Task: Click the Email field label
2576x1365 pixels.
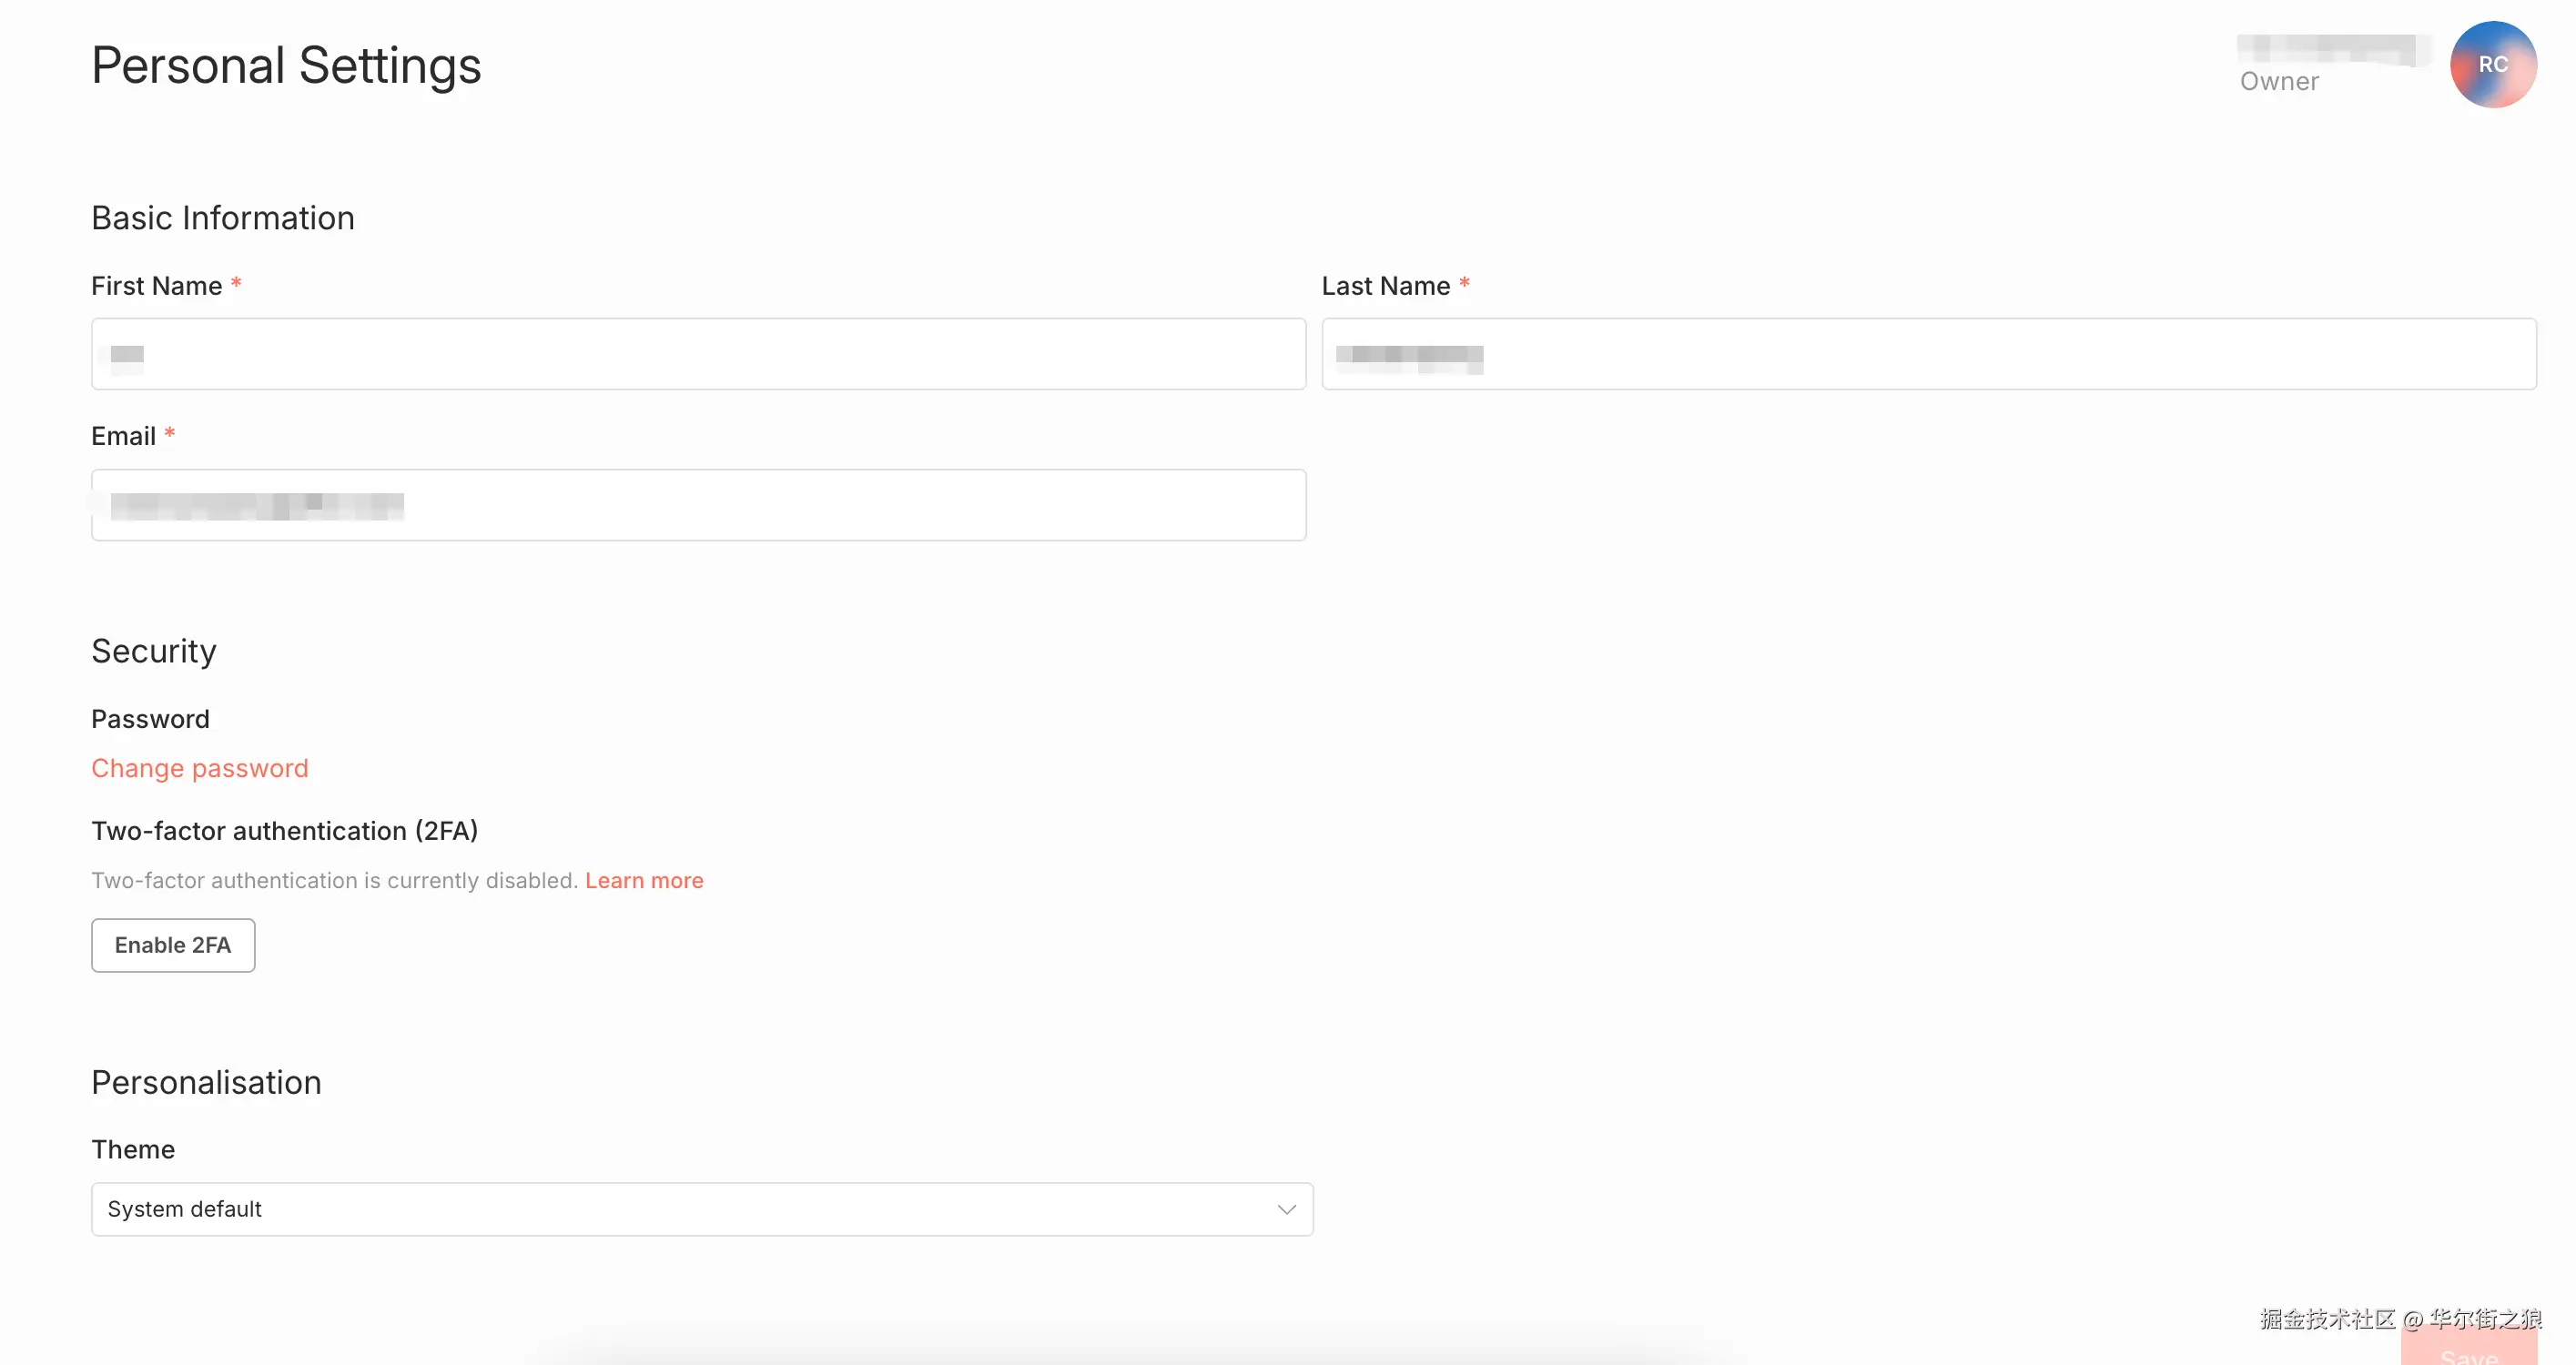Action: (123, 436)
